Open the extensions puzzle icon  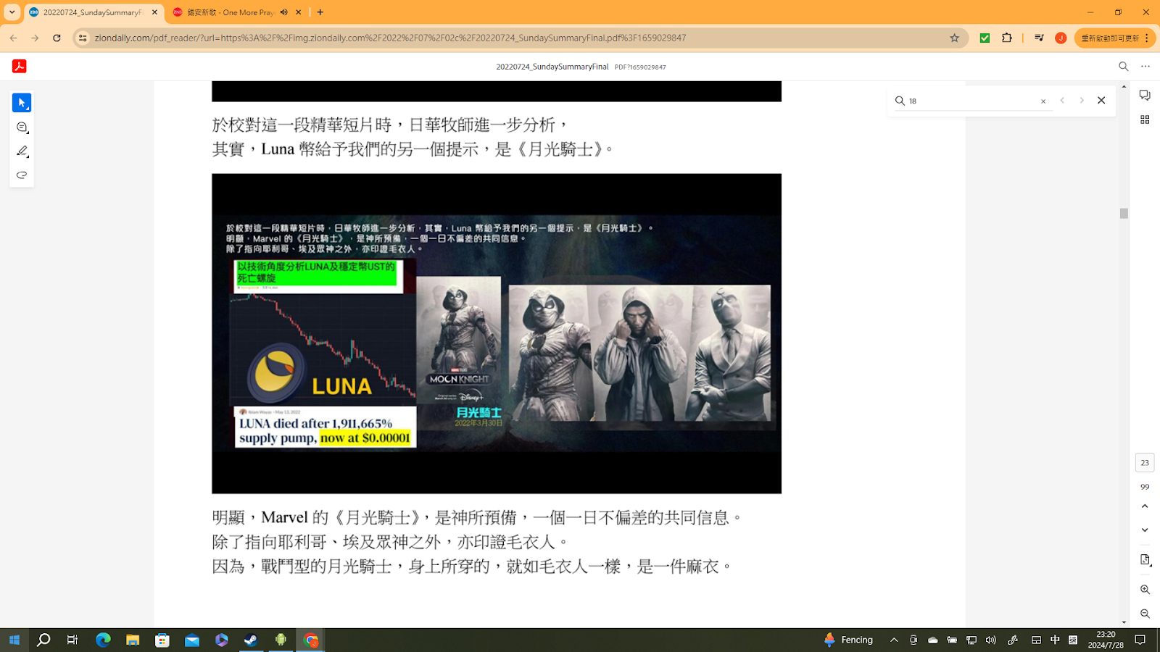pyautogui.click(x=1007, y=38)
